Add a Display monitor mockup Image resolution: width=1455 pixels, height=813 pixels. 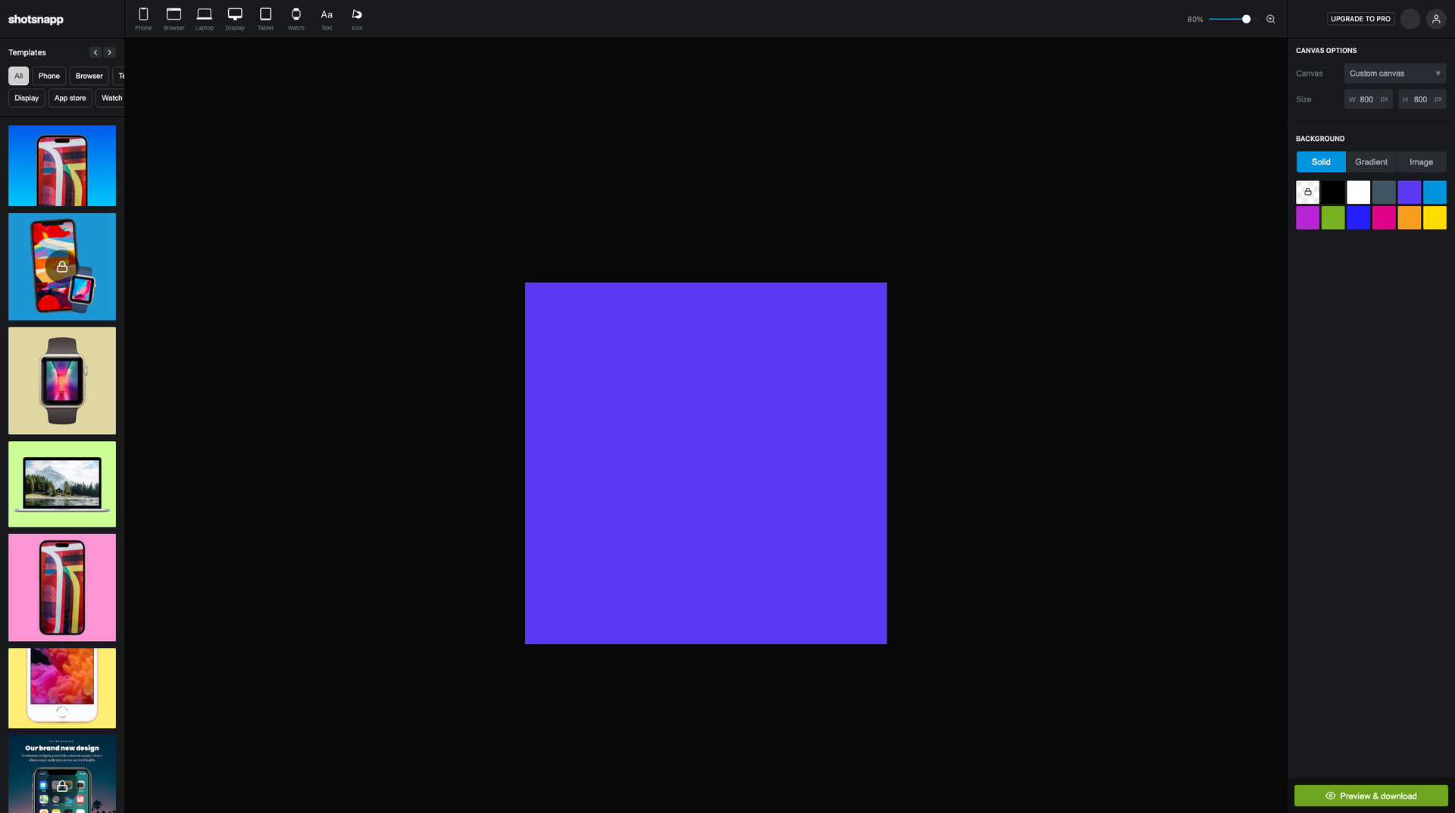(235, 18)
